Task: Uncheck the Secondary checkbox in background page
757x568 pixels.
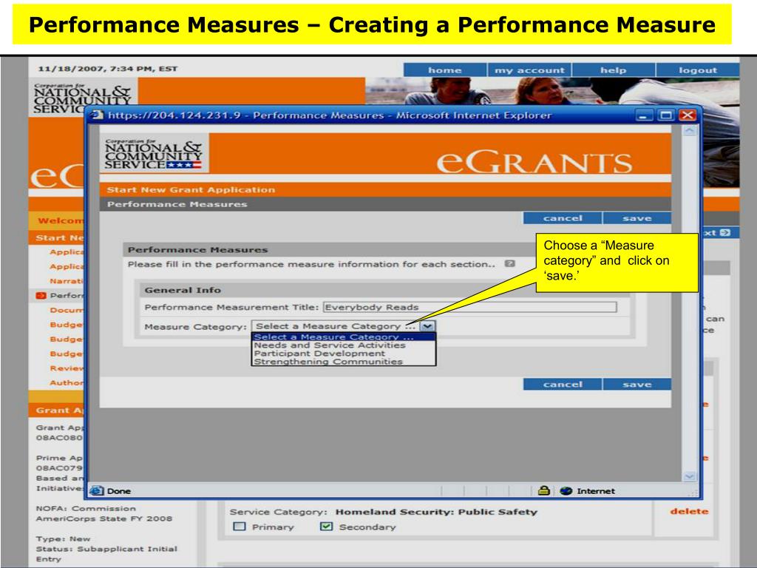Action: click(326, 527)
